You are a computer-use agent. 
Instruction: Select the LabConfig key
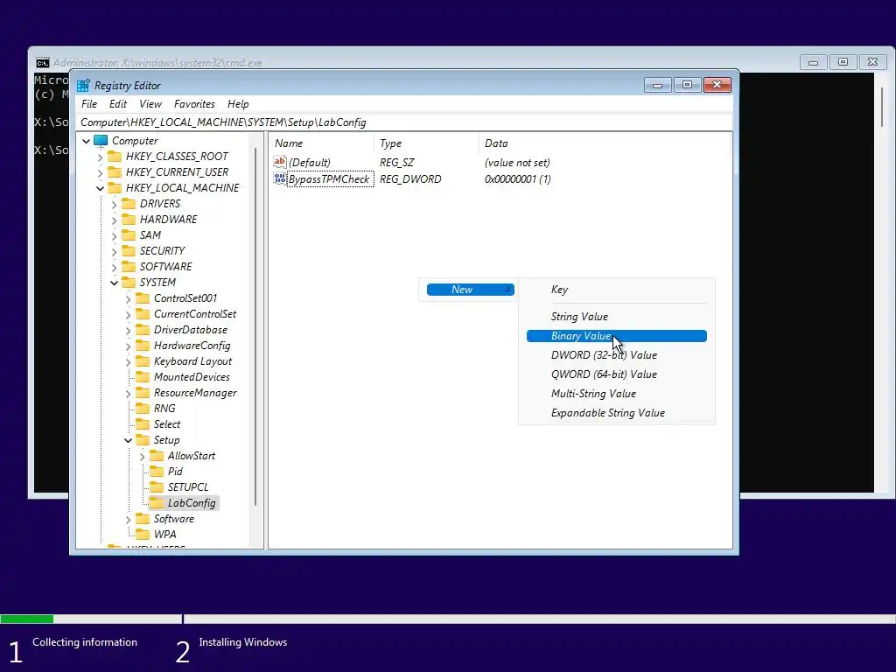pyautogui.click(x=192, y=503)
